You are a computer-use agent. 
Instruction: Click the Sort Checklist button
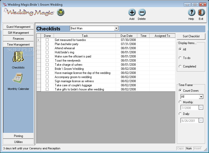(191, 36)
